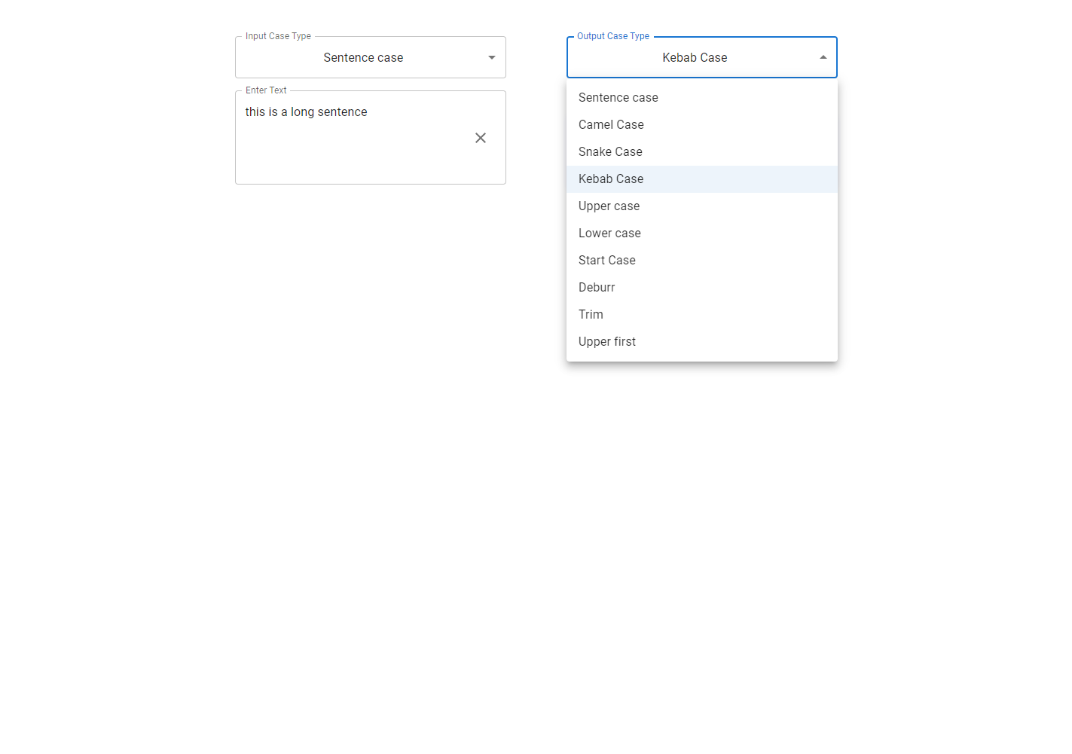
Task: Choose Upper first output type
Action: click(607, 341)
